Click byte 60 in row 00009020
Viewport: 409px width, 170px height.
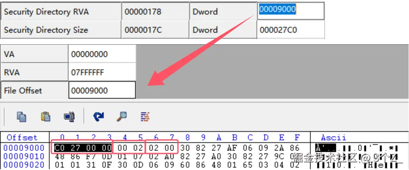[185, 164]
